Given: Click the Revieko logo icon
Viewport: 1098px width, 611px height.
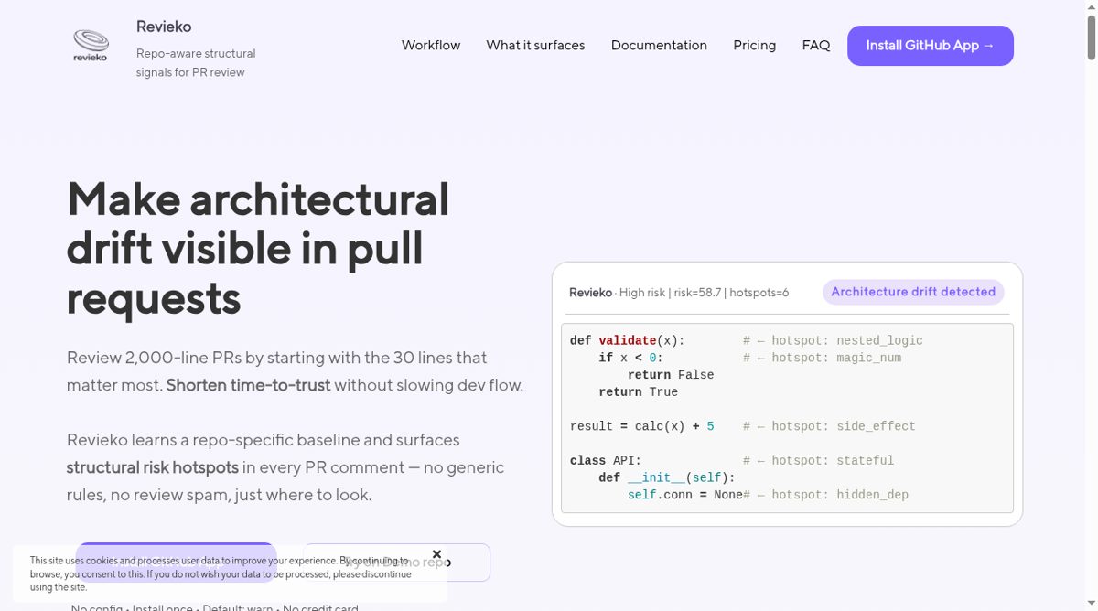Looking at the screenshot, I should (x=91, y=45).
